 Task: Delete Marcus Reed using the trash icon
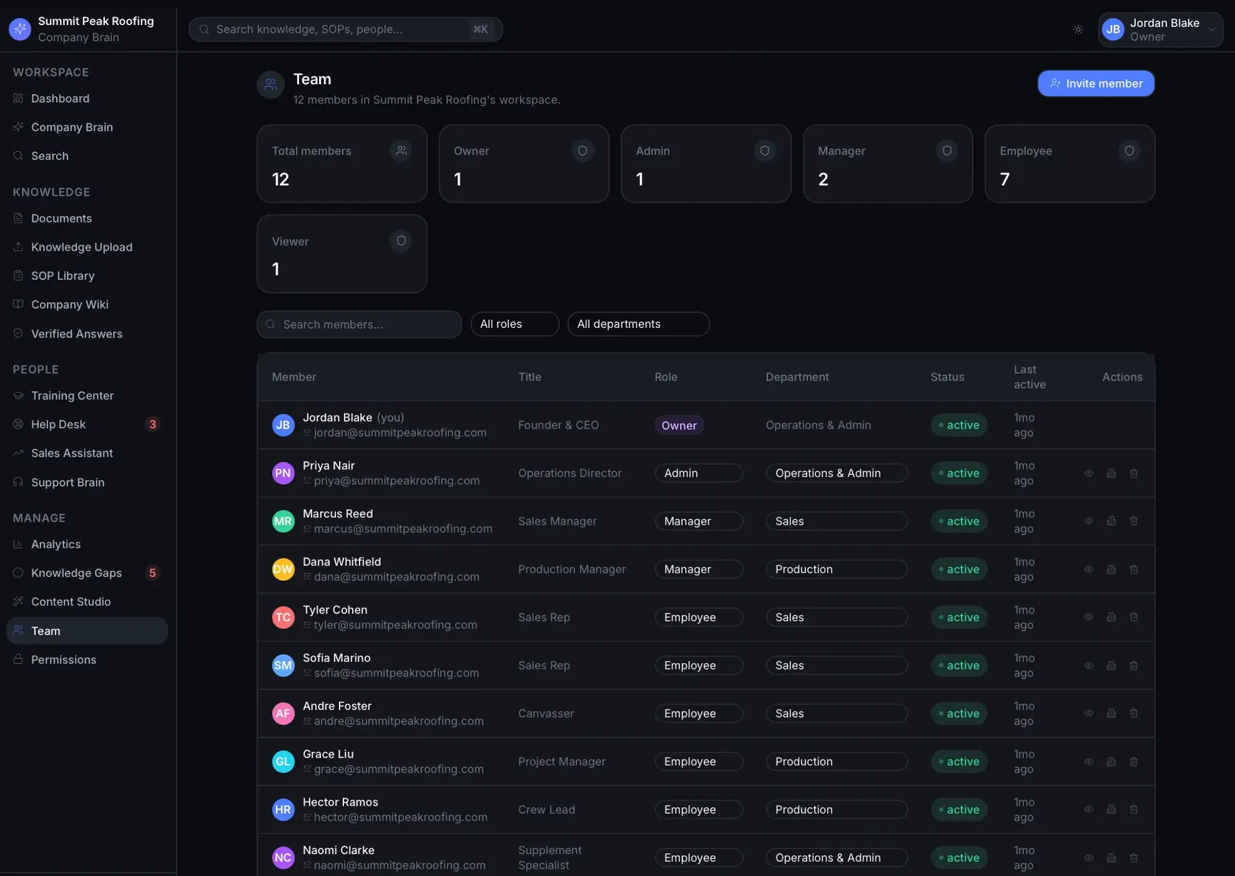click(x=1133, y=521)
